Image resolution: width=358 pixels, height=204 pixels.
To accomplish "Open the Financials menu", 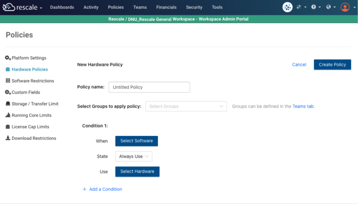I will tap(166, 7).
